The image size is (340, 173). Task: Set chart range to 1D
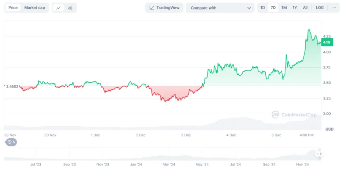point(263,8)
